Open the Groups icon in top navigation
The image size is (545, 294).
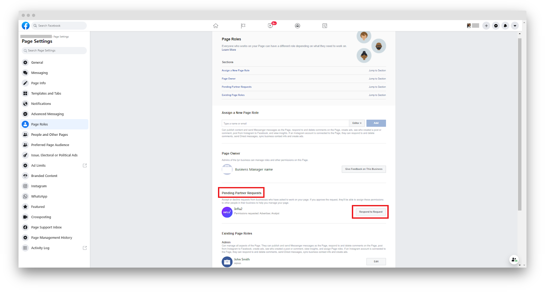point(297,26)
